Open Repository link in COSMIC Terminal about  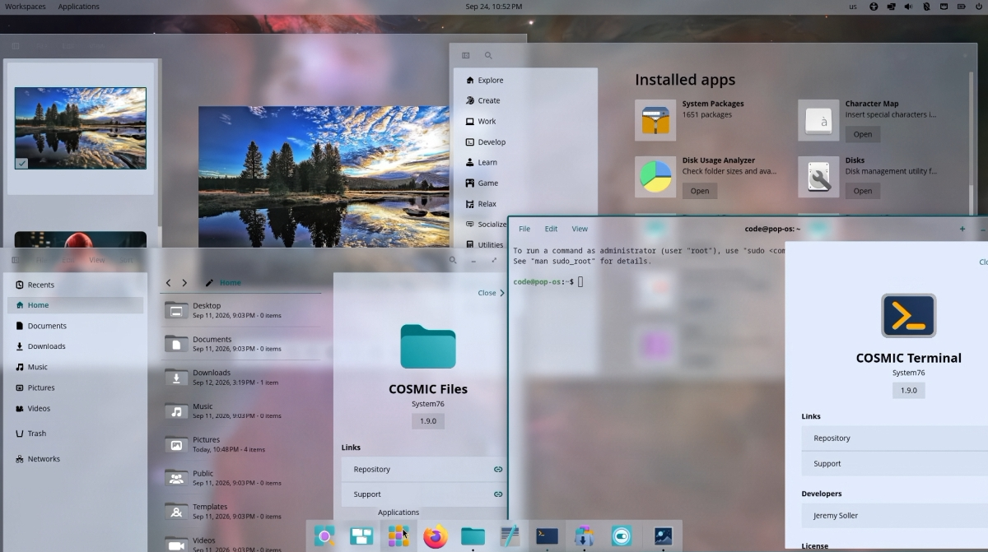[895, 438]
